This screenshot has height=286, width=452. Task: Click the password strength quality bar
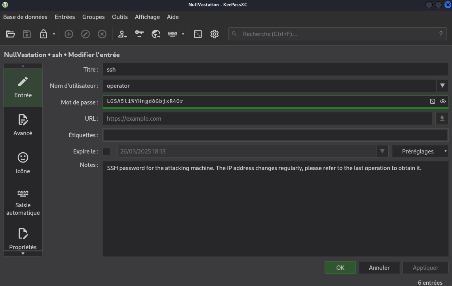click(x=275, y=108)
